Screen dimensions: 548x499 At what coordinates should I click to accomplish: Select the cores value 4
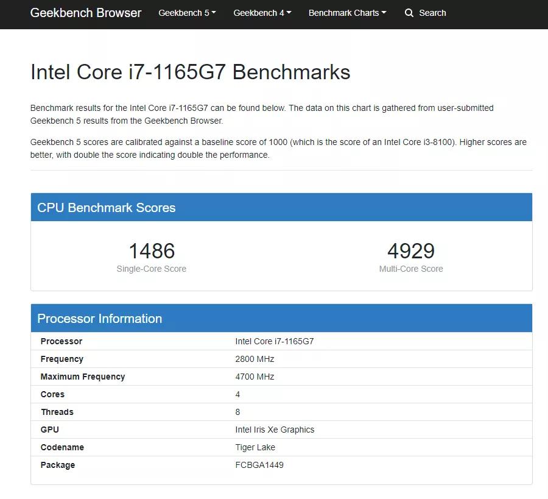237,394
